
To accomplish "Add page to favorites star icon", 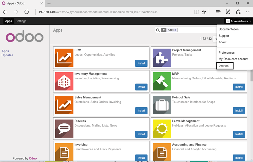I will point(204,12).
